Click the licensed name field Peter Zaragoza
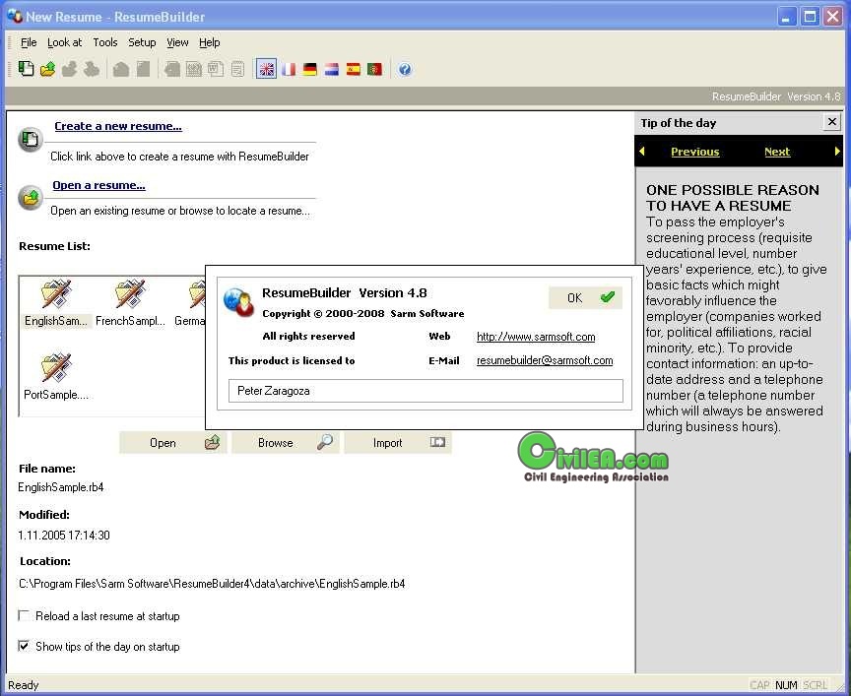Image resolution: width=851 pixels, height=696 pixels. coord(425,391)
